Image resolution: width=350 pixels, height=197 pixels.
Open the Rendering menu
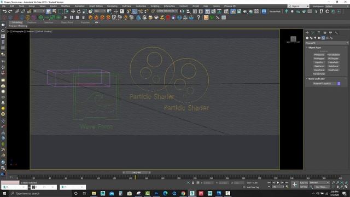click(x=112, y=6)
